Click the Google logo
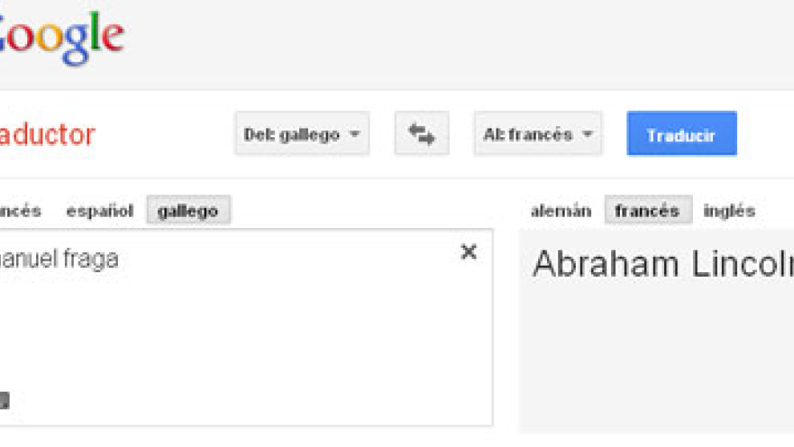The width and height of the screenshot is (794, 447). [62, 37]
